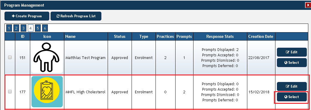Open page 3 in pagination
Image resolution: width=311 pixels, height=110 pixels.
23,28
